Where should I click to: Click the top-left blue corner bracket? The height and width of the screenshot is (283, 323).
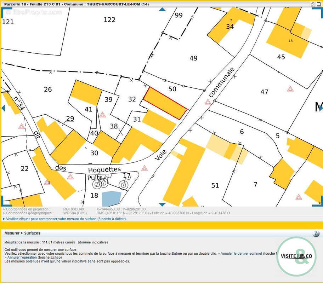tap(4, 12)
